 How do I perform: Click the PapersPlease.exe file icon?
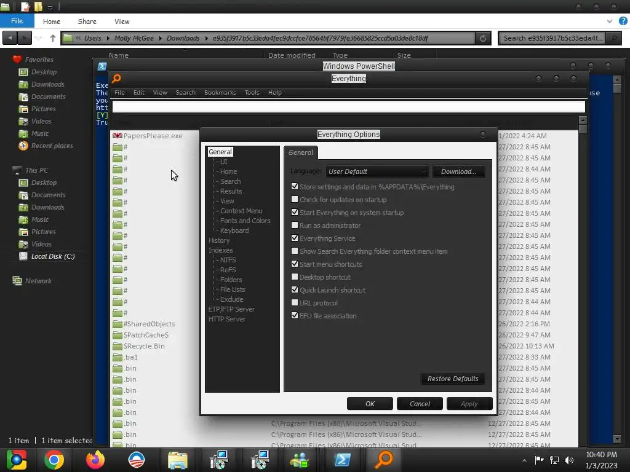(x=118, y=136)
